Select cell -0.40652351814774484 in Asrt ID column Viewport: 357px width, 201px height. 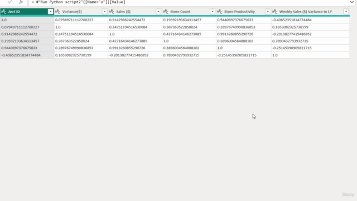pos(27,55)
